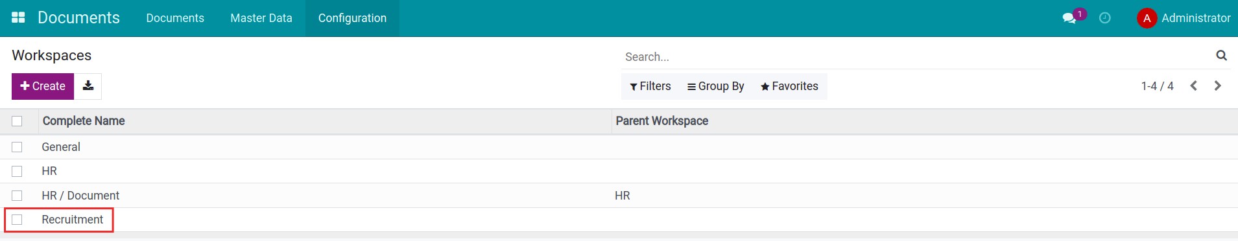Check the Recruitment workspace checkbox
The image size is (1238, 241).
pyautogui.click(x=17, y=220)
